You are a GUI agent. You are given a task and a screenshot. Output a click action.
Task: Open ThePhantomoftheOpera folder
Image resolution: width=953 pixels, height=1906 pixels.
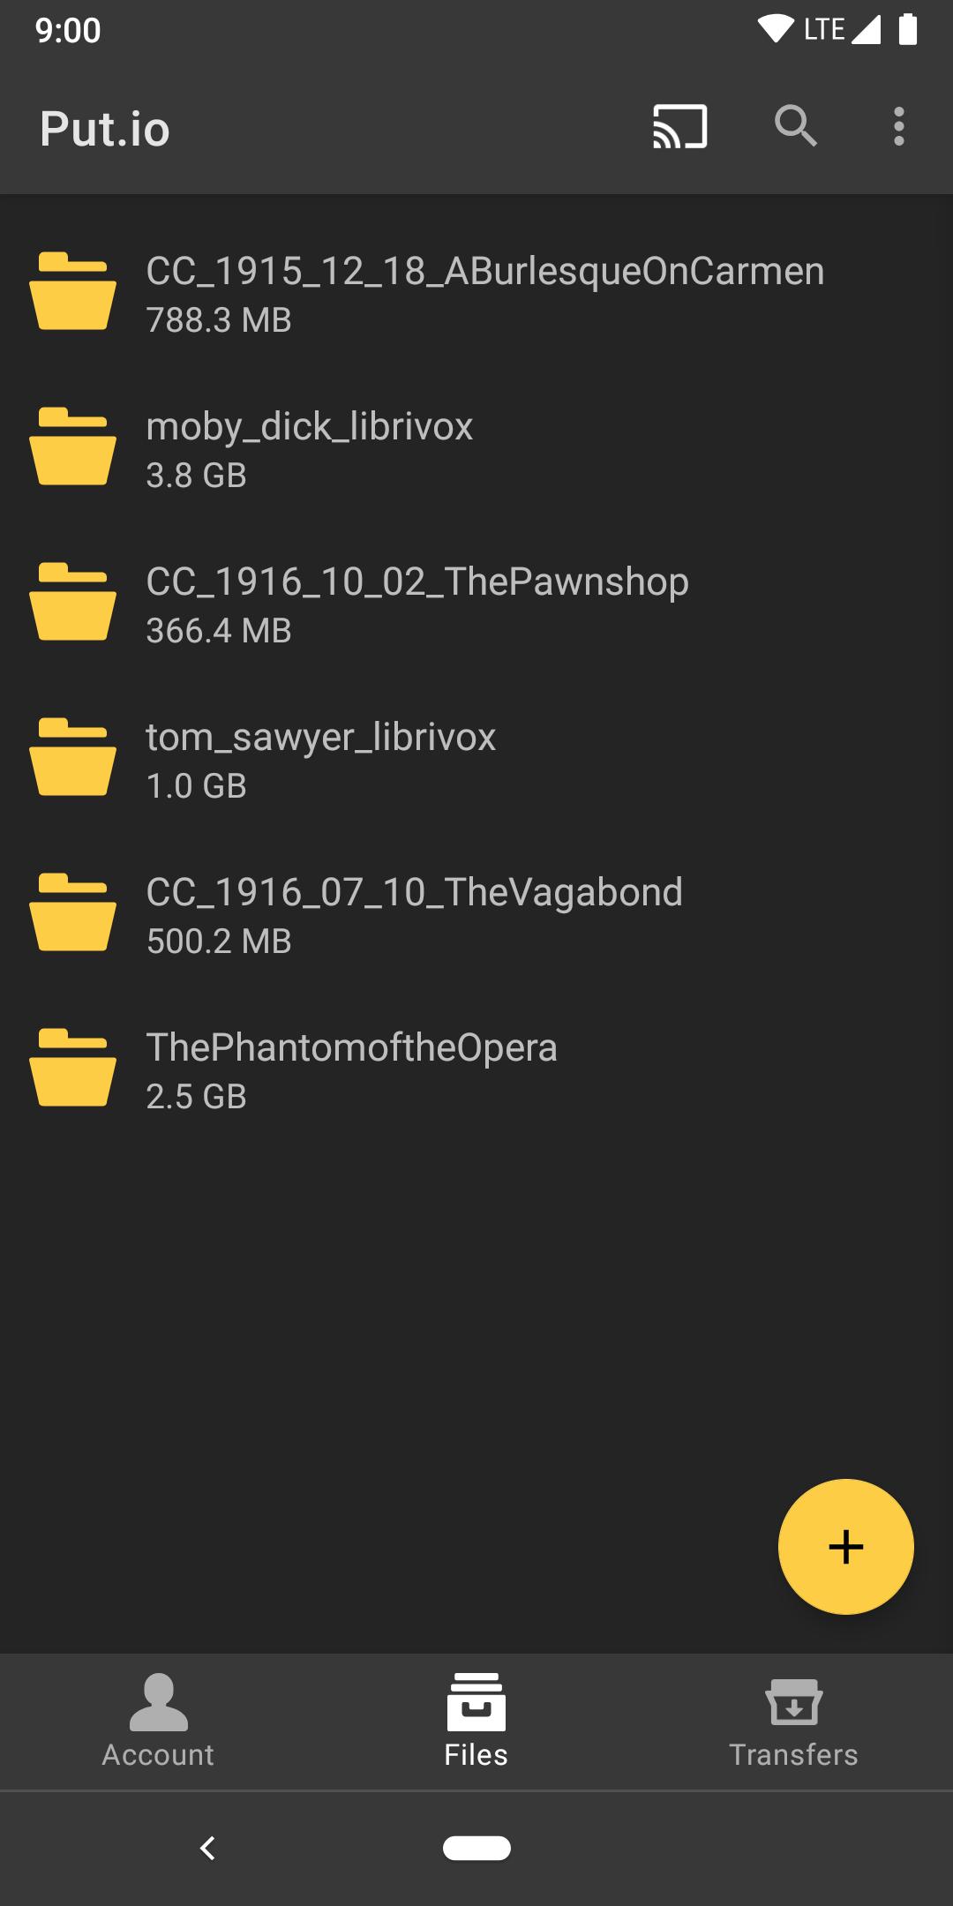[x=351, y=1069]
